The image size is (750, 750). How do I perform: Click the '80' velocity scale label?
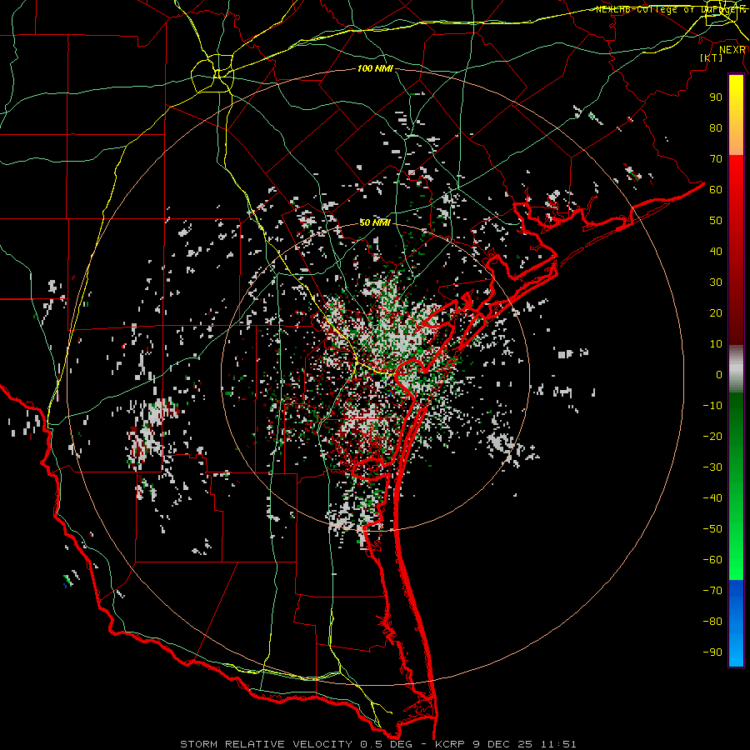tap(716, 128)
